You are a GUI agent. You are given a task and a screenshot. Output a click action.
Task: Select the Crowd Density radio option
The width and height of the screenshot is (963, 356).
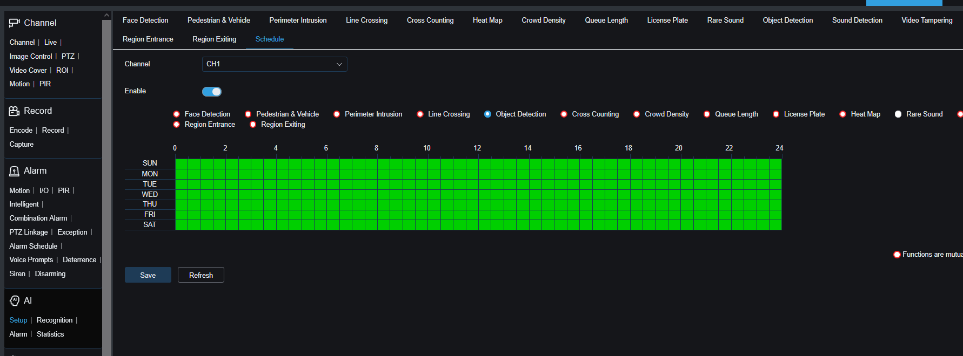tap(637, 114)
